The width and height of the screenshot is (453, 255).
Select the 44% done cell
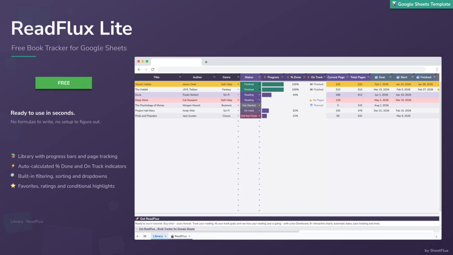[295, 95]
